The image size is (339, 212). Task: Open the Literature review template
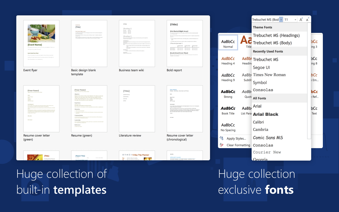(137, 109)
